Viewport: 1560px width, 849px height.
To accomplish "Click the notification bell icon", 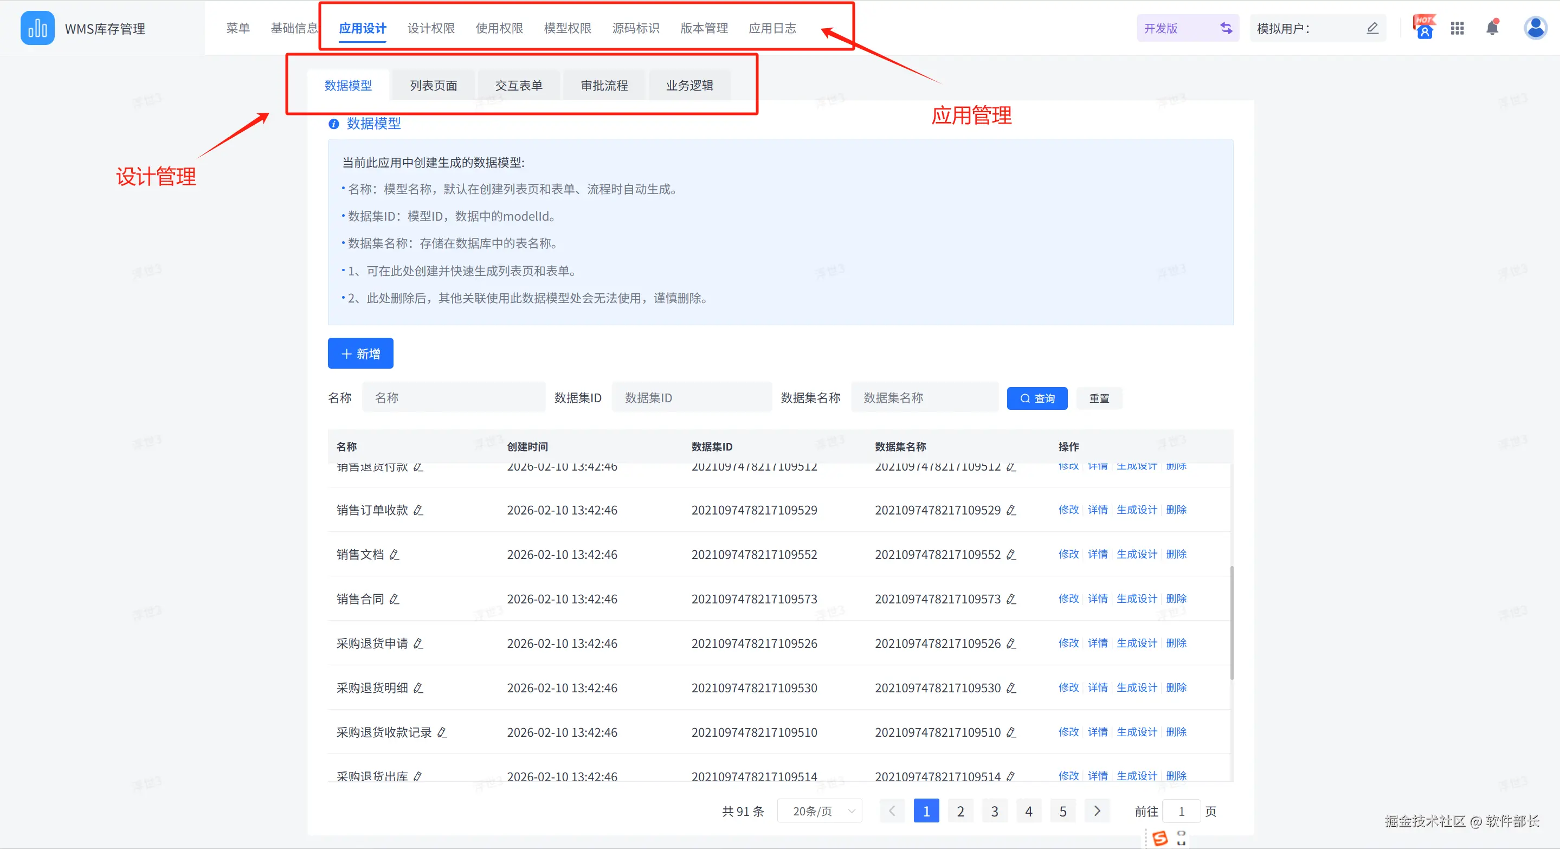I will pyautogui.click(x=1492, y=28).
